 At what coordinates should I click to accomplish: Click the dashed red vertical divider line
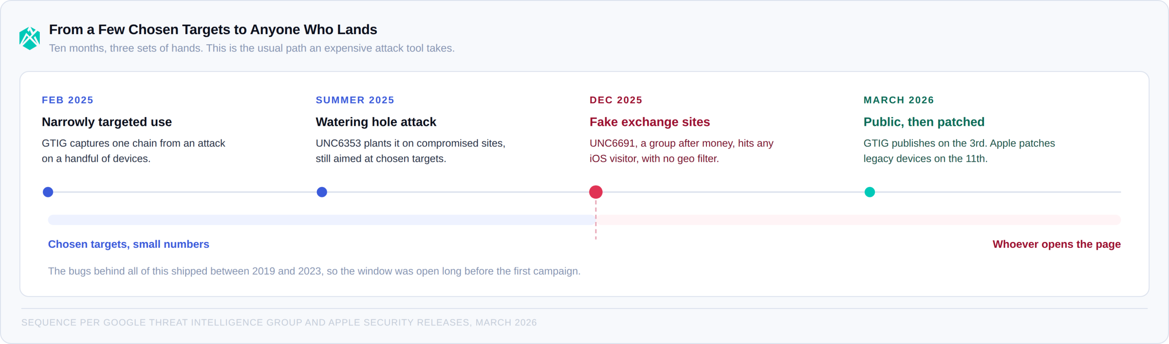click(596, 220)
